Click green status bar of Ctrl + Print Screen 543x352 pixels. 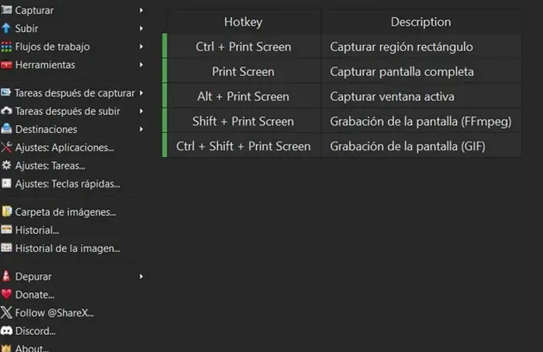(x=164, y=46)
